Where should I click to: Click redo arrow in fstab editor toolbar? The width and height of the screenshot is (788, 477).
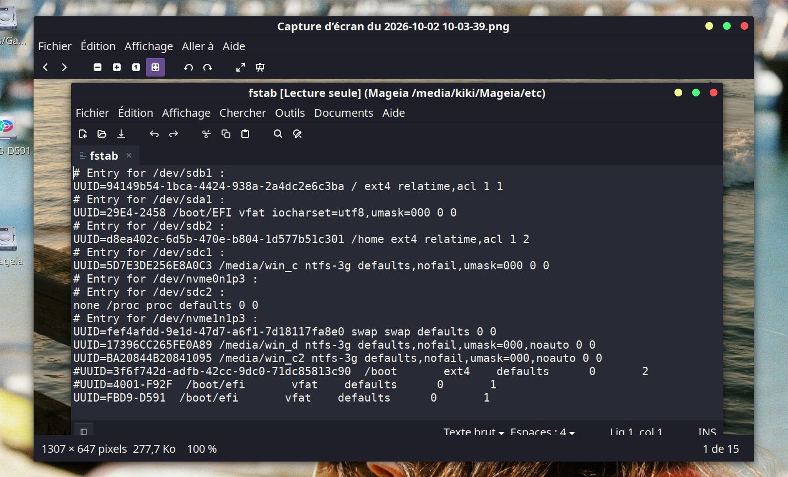click(174, 134)
